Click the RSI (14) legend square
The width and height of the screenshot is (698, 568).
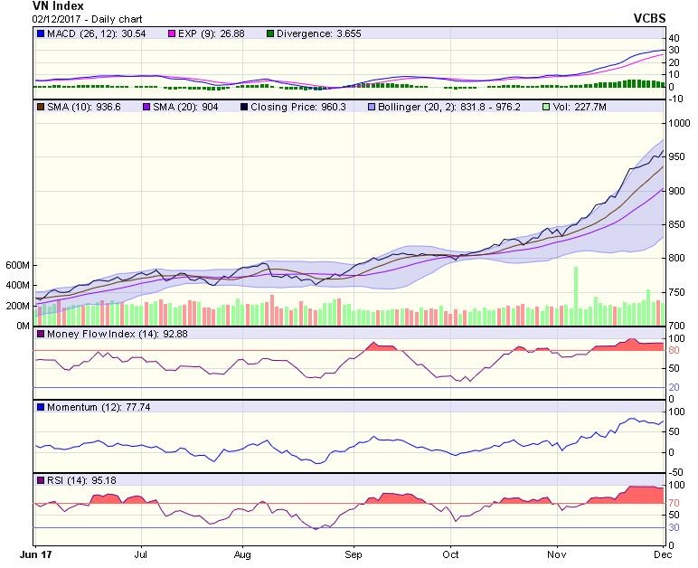point(40,479)
